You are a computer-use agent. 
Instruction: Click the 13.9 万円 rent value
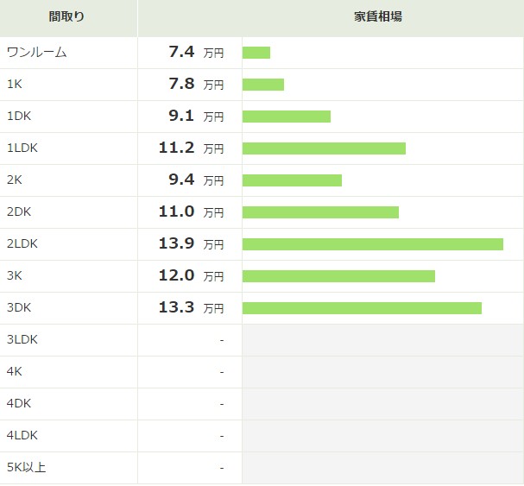(x=191, y=243)
